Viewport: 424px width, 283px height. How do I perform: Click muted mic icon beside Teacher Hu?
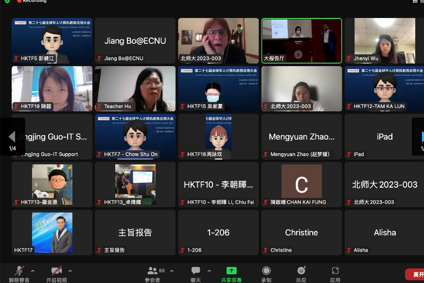(x=100, y=106)
